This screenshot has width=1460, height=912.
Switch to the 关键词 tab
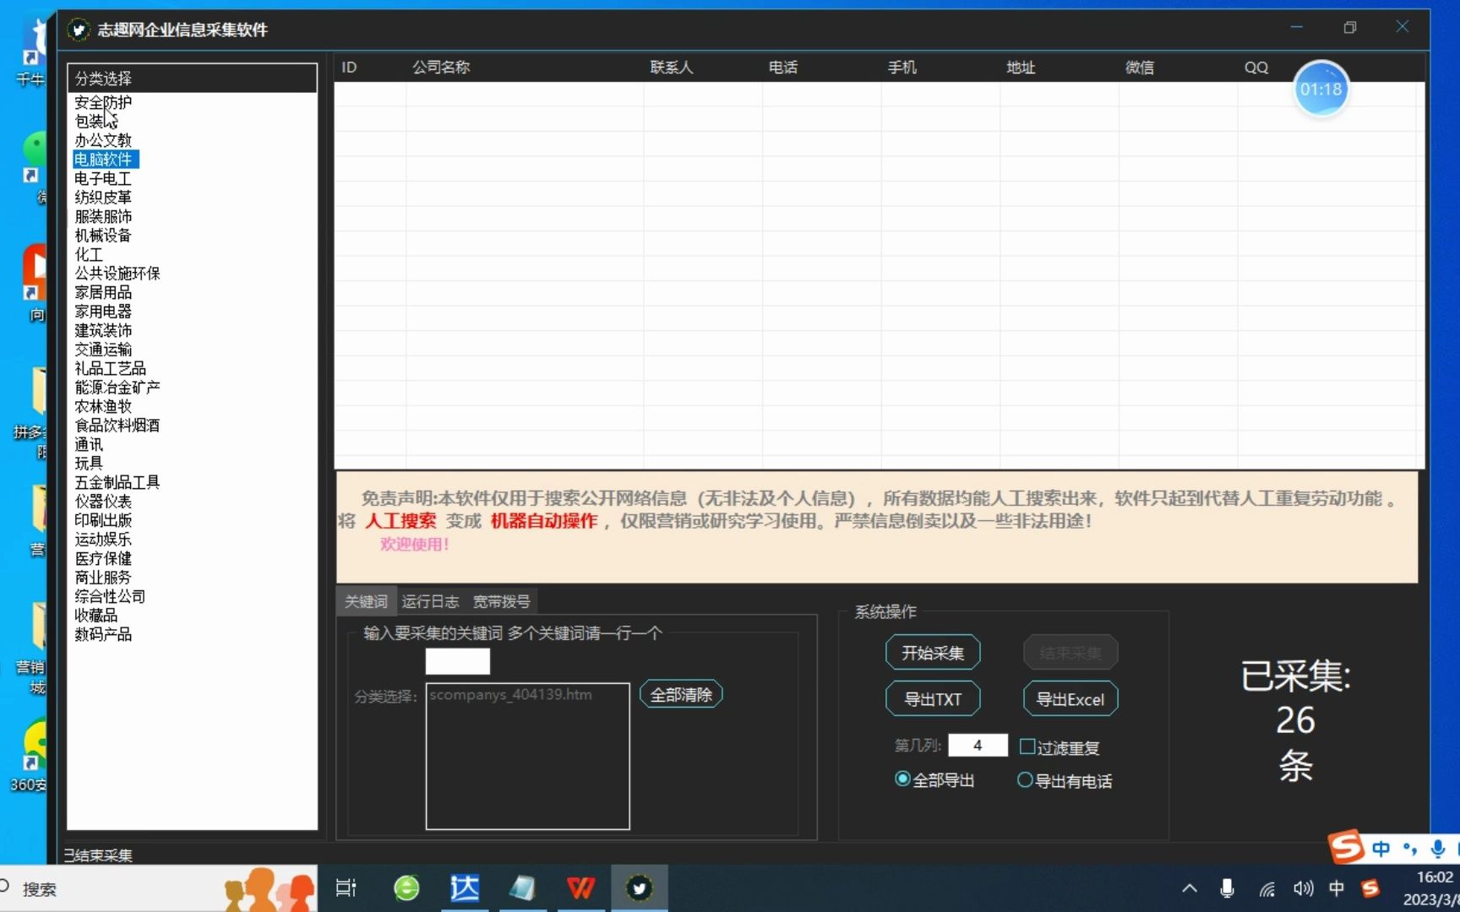click(366, 601)
